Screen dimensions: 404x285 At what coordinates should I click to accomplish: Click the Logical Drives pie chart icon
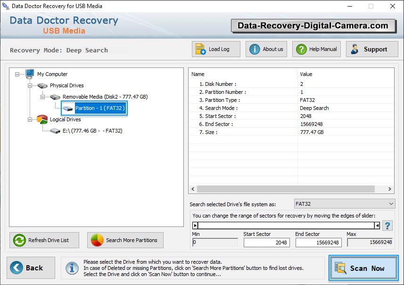42,119
